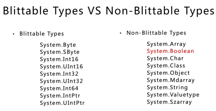Click the slide title text
Viewport: 216px width, 111px height.
click(x=108, y=12)
